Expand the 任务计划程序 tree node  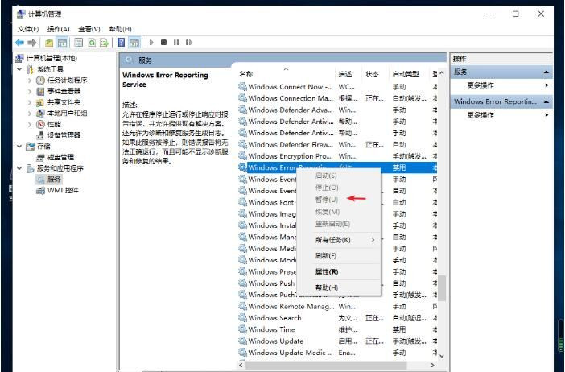tap(30, 81)
